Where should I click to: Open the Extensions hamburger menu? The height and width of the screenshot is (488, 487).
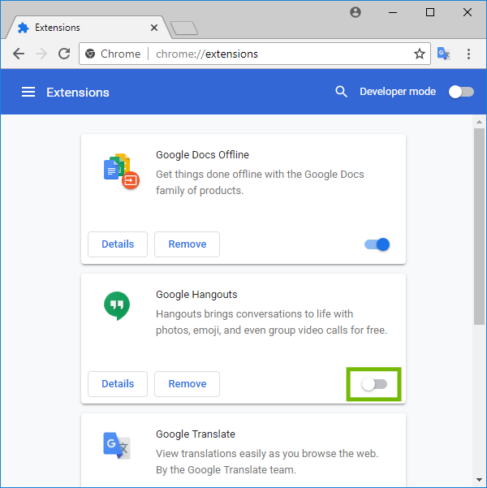coord(28,92)
